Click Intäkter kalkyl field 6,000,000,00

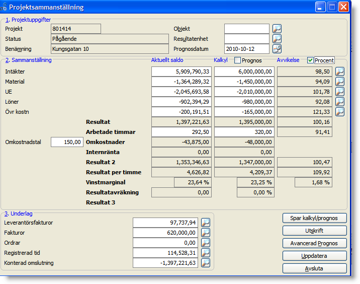[x=244, y=72]
